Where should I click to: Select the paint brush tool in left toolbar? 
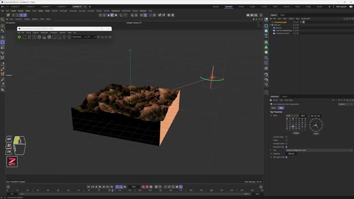coord(2,80)
